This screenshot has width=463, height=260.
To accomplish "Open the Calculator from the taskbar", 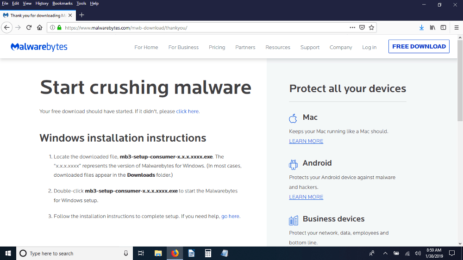I will click(x=208, y=253).
